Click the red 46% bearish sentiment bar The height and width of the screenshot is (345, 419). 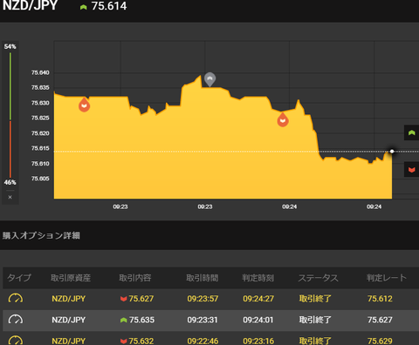point(10,150)
